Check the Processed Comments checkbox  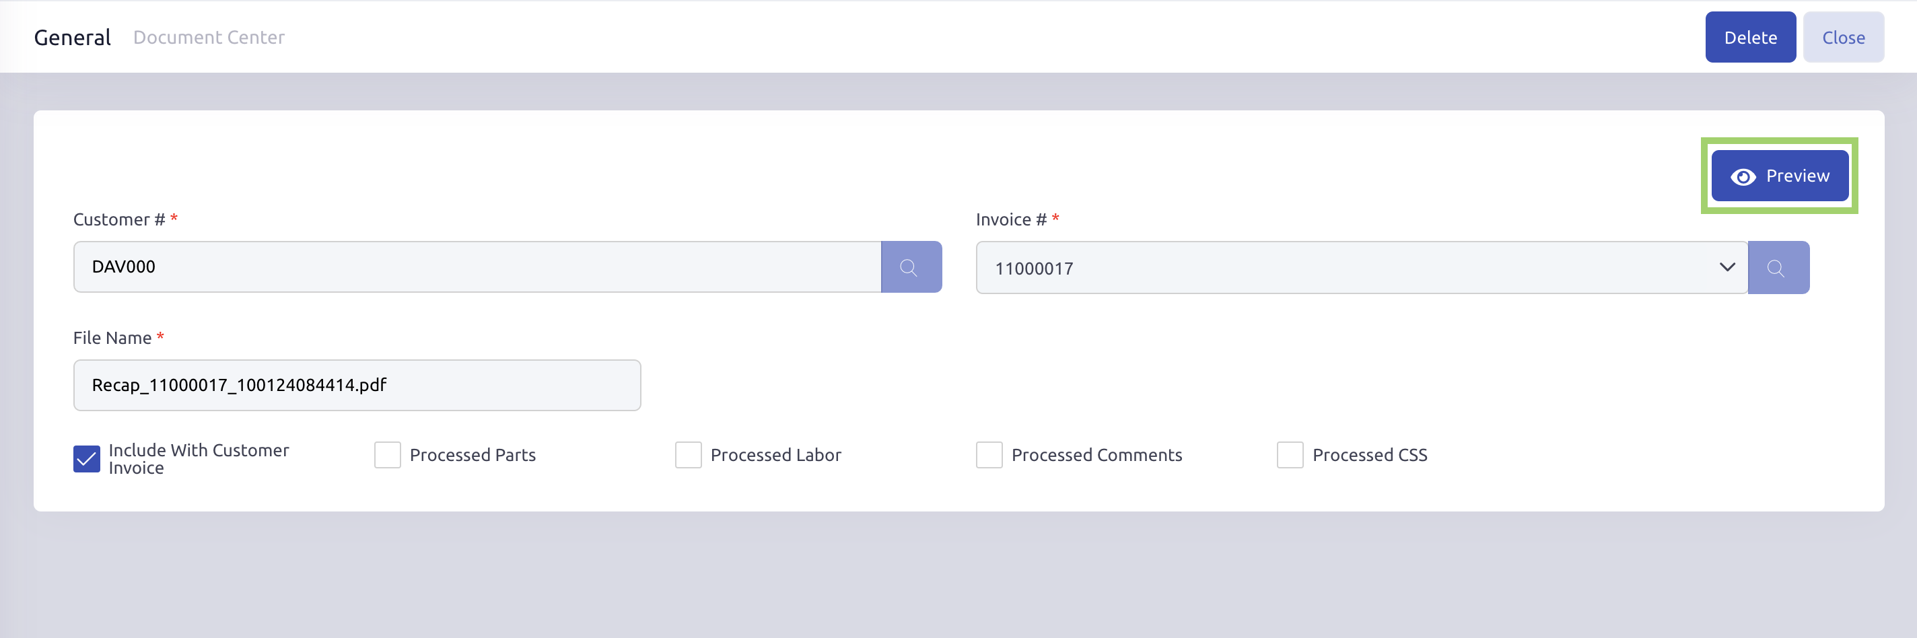tap(989, 455)
